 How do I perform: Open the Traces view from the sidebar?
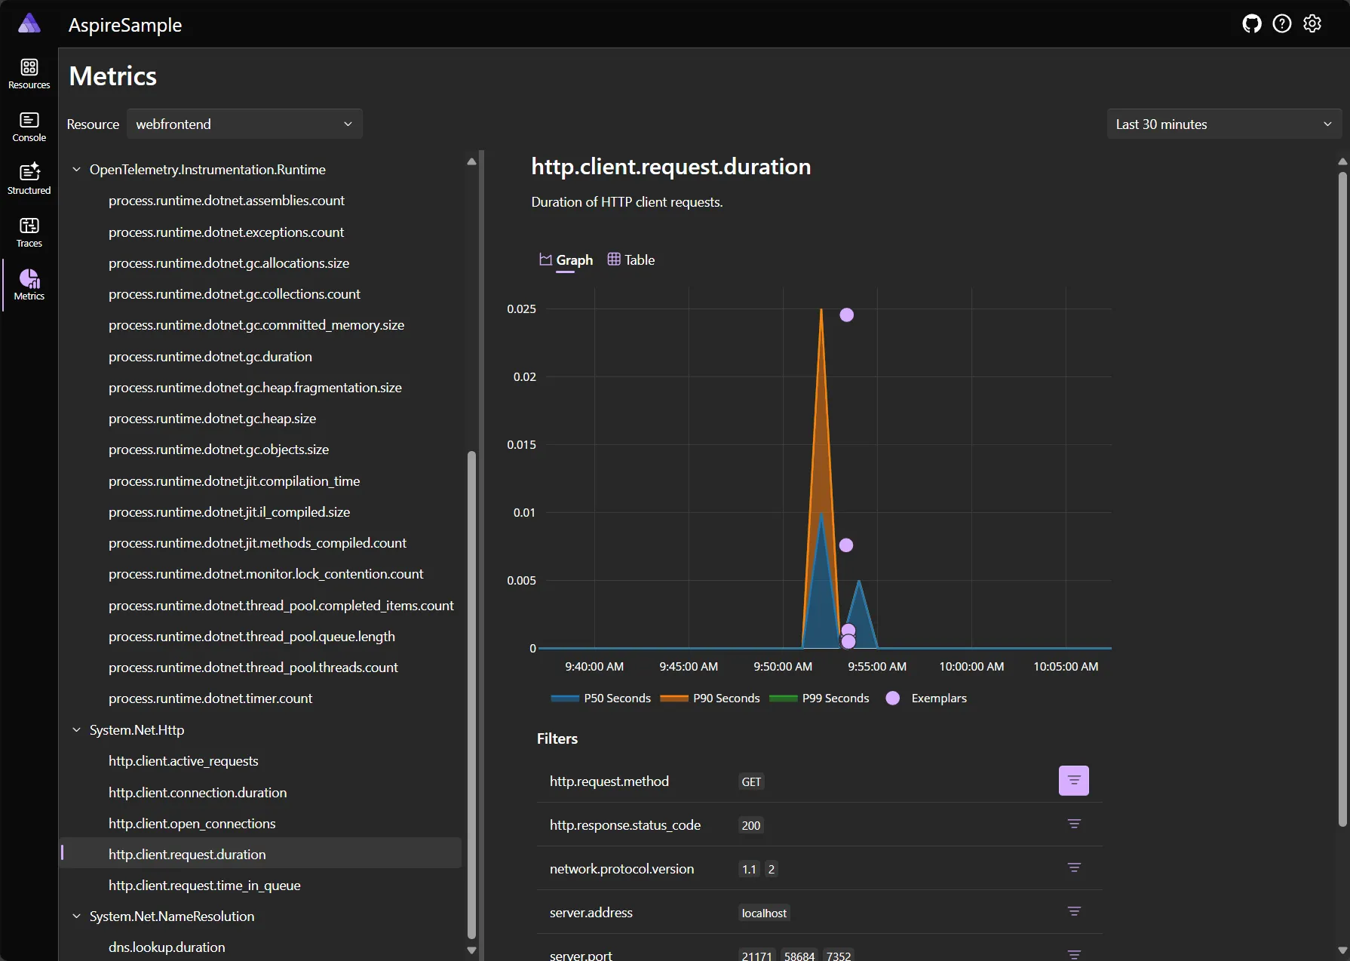pos(29,231)
